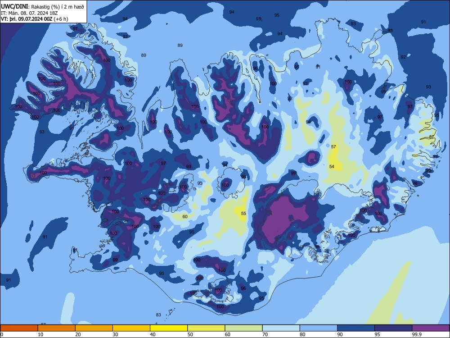Click the purple legend swatch above 99.9

click(x=431, y=328)
